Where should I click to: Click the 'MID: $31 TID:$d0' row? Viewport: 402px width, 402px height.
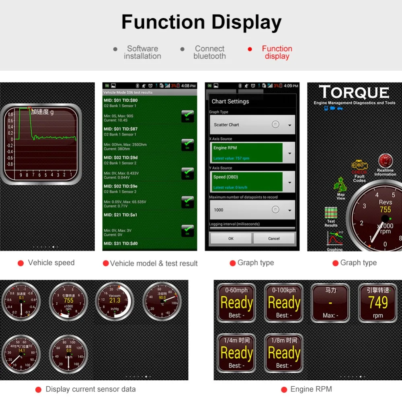150,244
